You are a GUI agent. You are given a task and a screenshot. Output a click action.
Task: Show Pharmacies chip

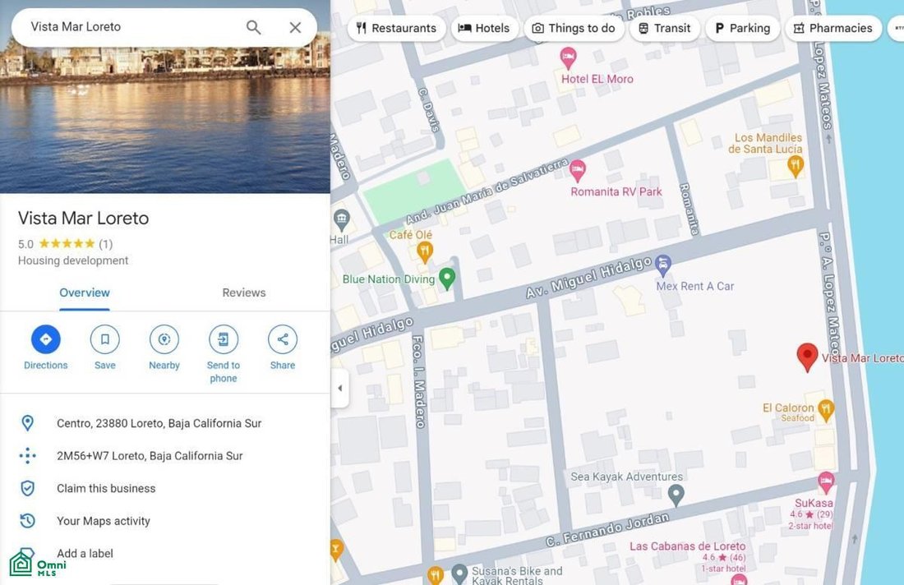[833, 28]
